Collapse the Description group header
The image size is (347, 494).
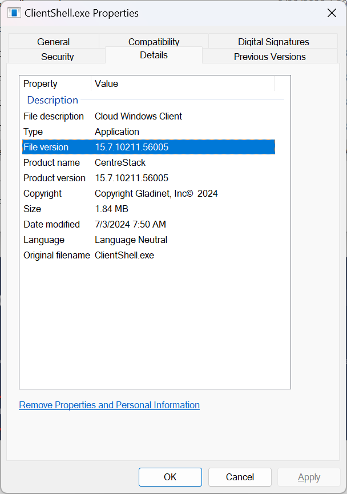pyautogui.click(x=53, y=100)
